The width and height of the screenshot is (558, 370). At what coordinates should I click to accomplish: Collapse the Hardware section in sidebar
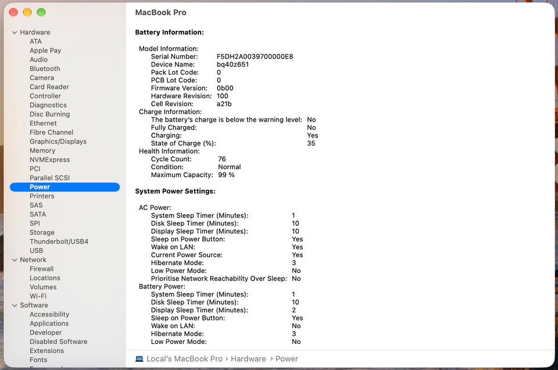click(x=15, y=33)
